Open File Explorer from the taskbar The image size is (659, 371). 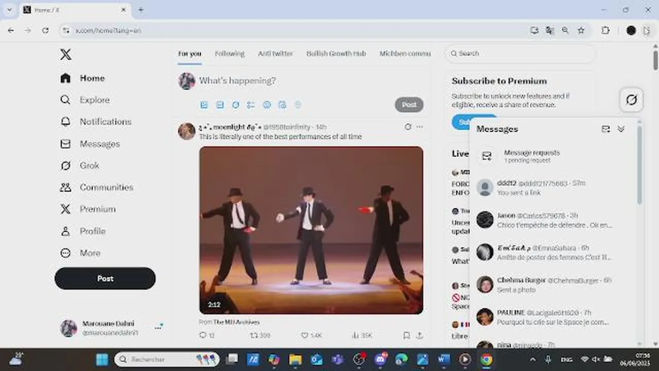coord(296,359)
